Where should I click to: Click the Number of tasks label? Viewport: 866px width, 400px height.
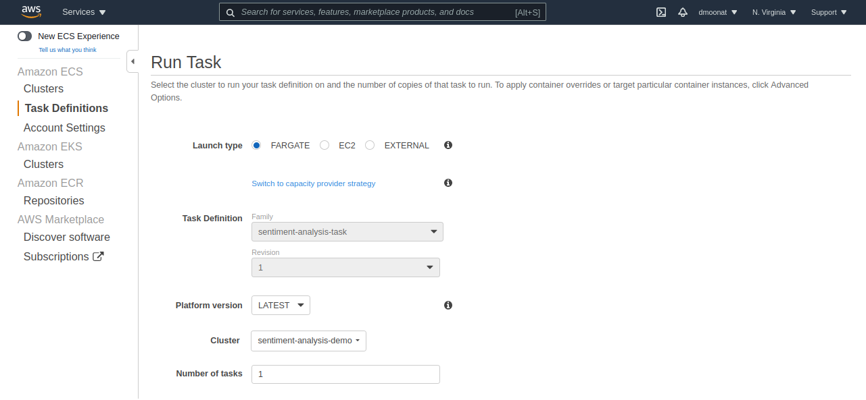pyautogui.click(x=210, y=374)
